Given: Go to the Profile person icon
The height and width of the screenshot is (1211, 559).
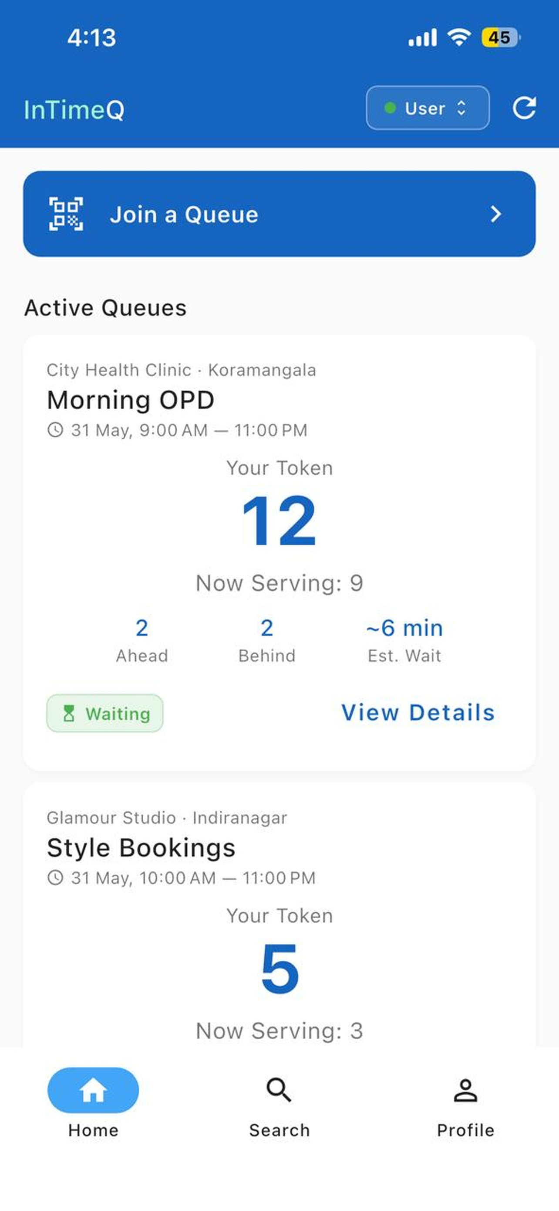Looking at the screenshot, I should (x=465, y=1090).
